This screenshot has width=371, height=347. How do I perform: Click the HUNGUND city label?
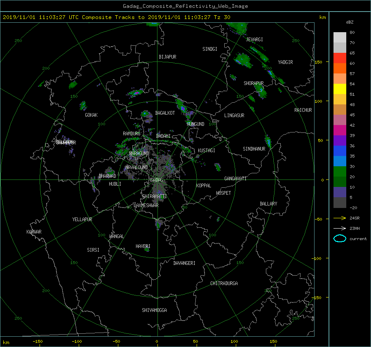pyautogui.click(x=195, y=124)
